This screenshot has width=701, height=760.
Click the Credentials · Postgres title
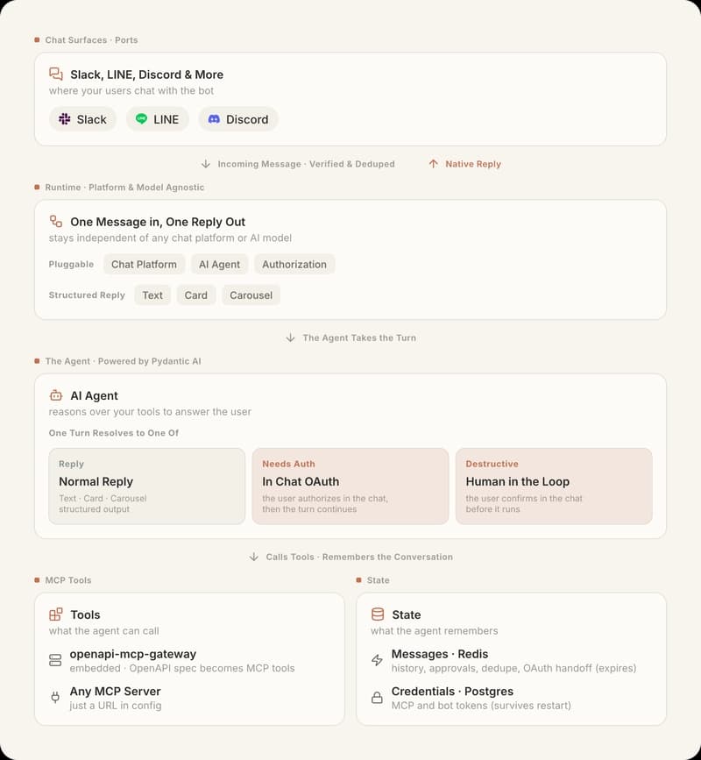pyautogui.click(x=452, y=691)
